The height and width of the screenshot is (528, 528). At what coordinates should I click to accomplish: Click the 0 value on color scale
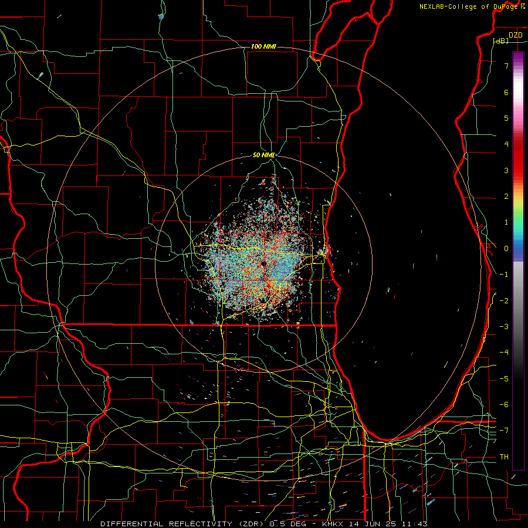[x=506, y=249]
